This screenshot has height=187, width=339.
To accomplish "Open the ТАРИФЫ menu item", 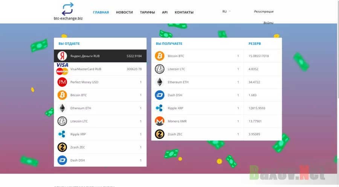I will [x=147, y=12].
